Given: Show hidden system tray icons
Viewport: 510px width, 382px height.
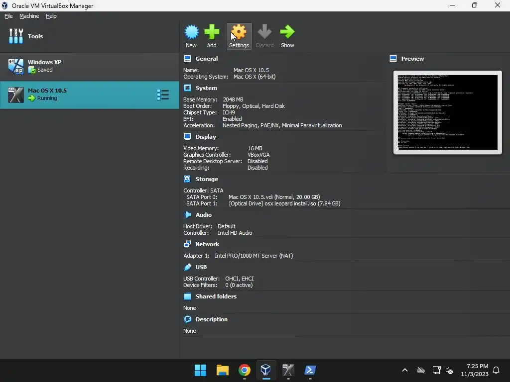Looking at the screenshot, I should [404, 370].
